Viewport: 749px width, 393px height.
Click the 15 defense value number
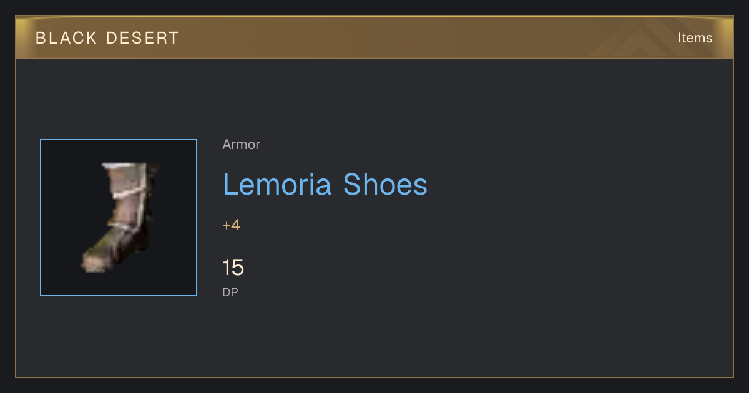pyautogui.click(x=233, y=268)
